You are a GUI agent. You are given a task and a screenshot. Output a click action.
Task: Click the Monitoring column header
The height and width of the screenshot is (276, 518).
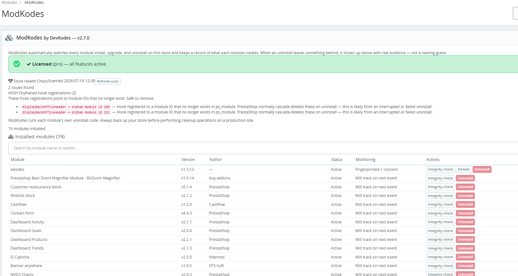(366, 160)
